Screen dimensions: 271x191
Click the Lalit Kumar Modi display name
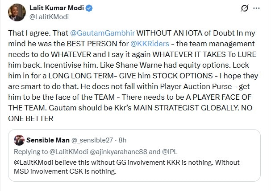(56, 8)
